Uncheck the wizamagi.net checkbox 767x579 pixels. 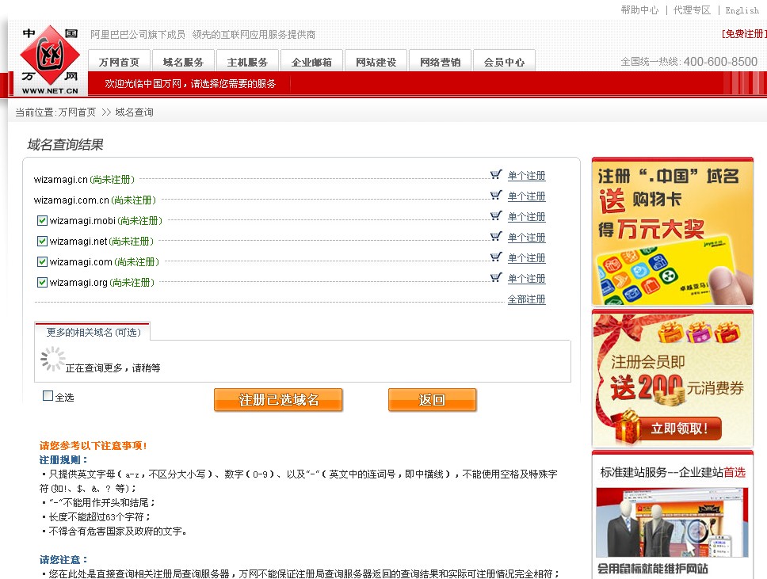42,241
